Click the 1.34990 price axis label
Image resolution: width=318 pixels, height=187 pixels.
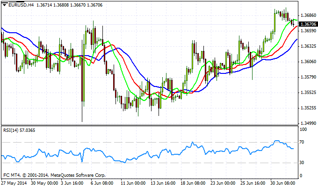(309, 123)
